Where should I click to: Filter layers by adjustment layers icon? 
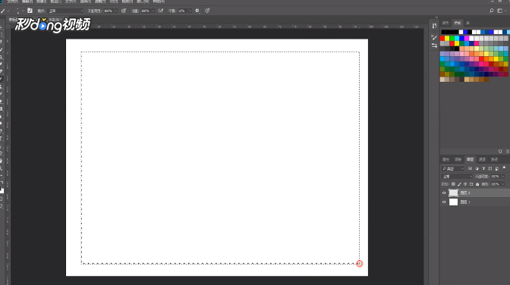click(477, 168)
